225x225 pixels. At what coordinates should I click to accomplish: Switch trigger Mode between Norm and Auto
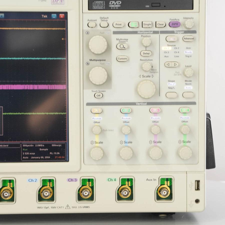pos(188,95)
